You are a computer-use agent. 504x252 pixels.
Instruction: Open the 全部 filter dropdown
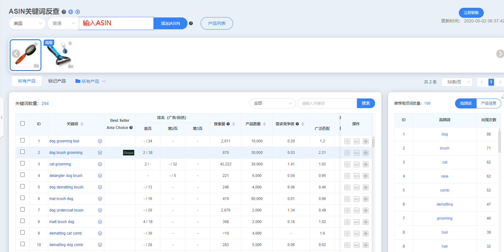(272, 103)
